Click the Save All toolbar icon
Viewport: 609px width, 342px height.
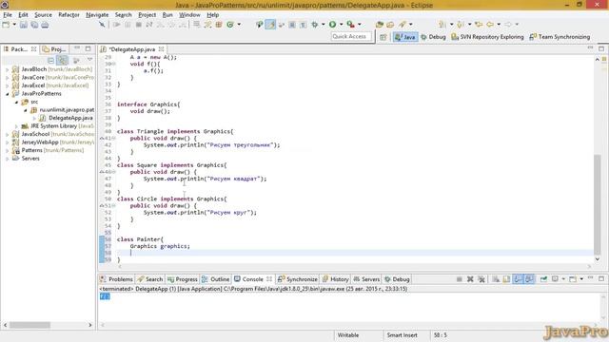[34, 25]
